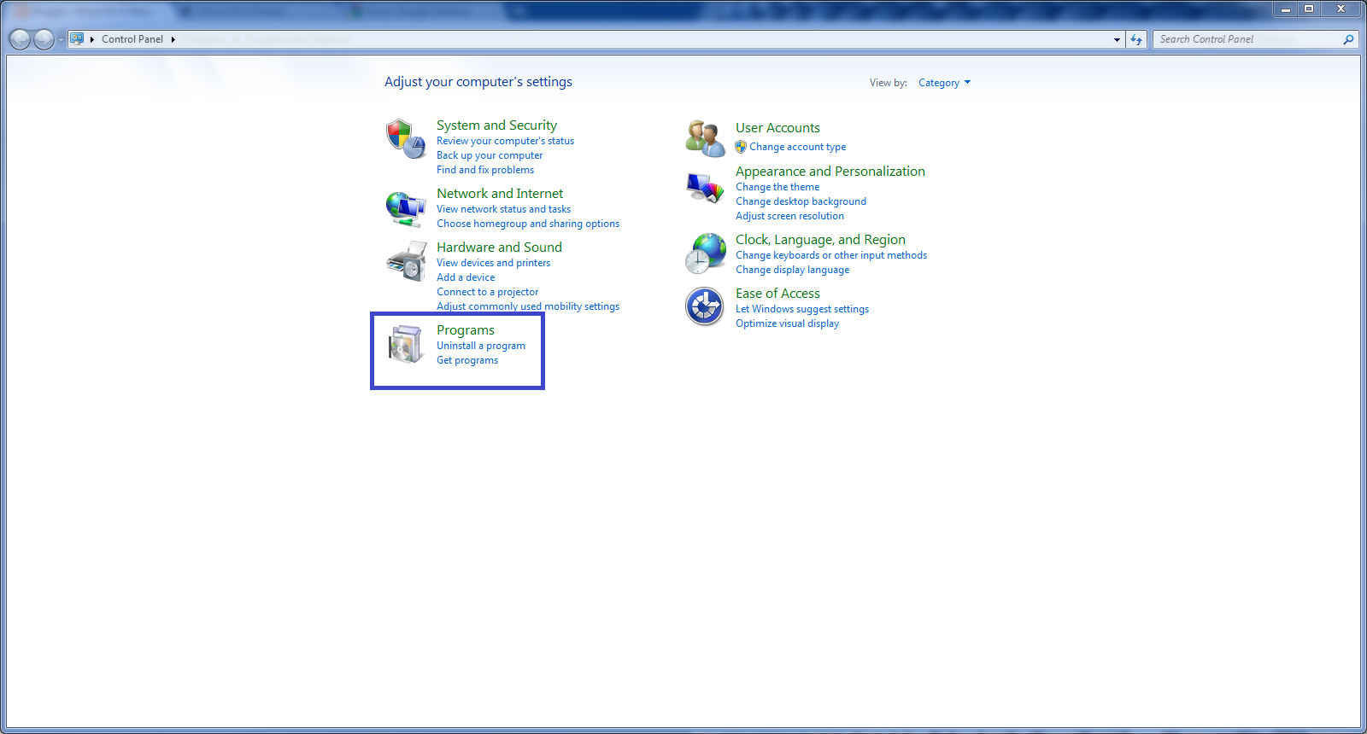1367x734 pixels.
Task: Click Uninstall a program
Action: pos(481,346)
